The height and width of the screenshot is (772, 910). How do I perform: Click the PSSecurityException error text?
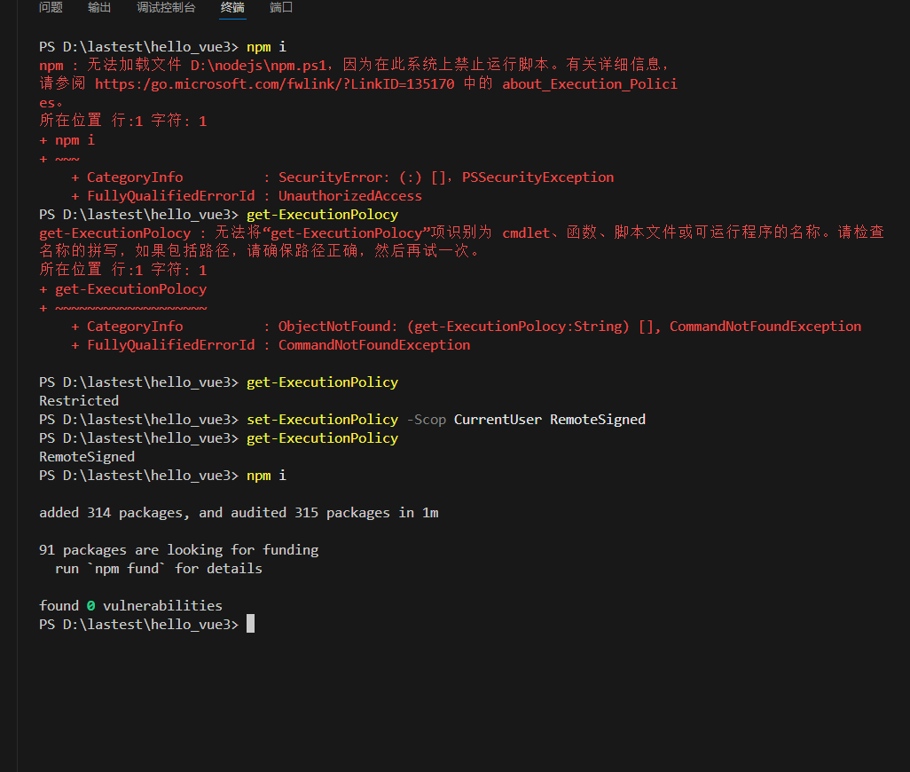click(537, 177)
